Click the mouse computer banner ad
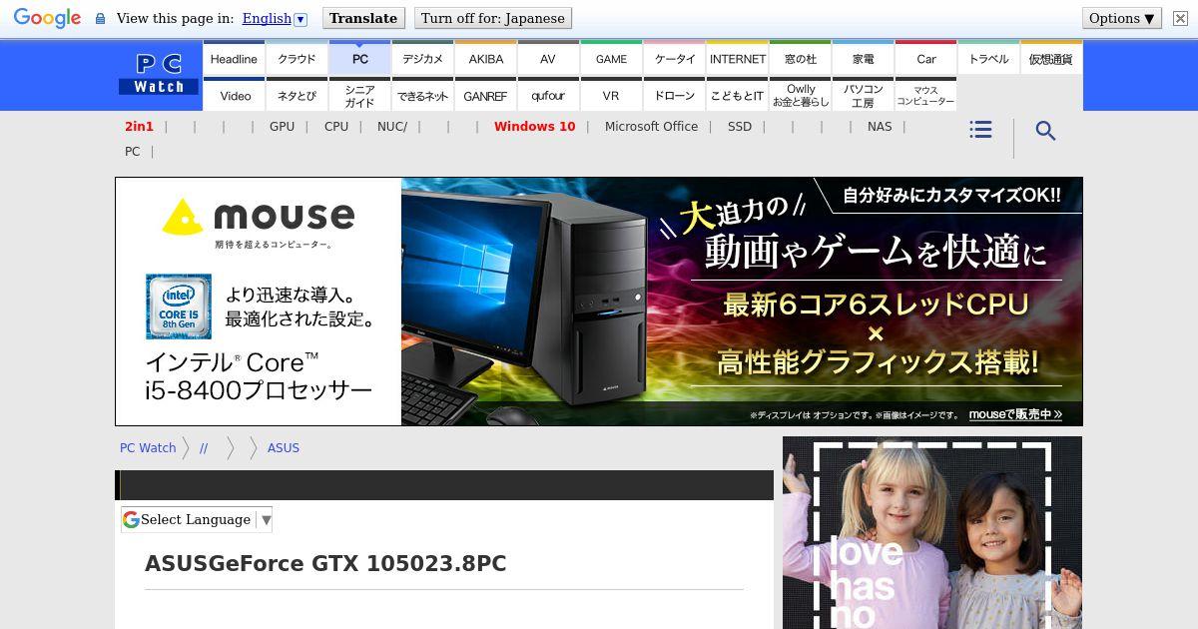The image size is (1198, 629). coord(599,302)
